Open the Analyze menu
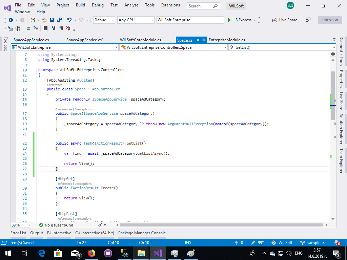This screenshot has height=260, width=347. 131,5
